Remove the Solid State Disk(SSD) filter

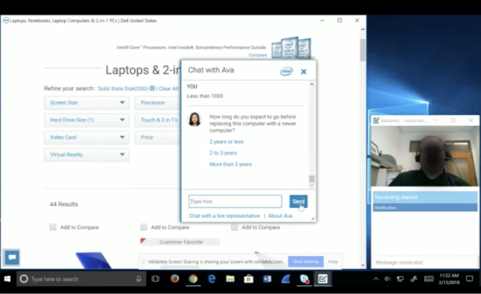[152, 88]
